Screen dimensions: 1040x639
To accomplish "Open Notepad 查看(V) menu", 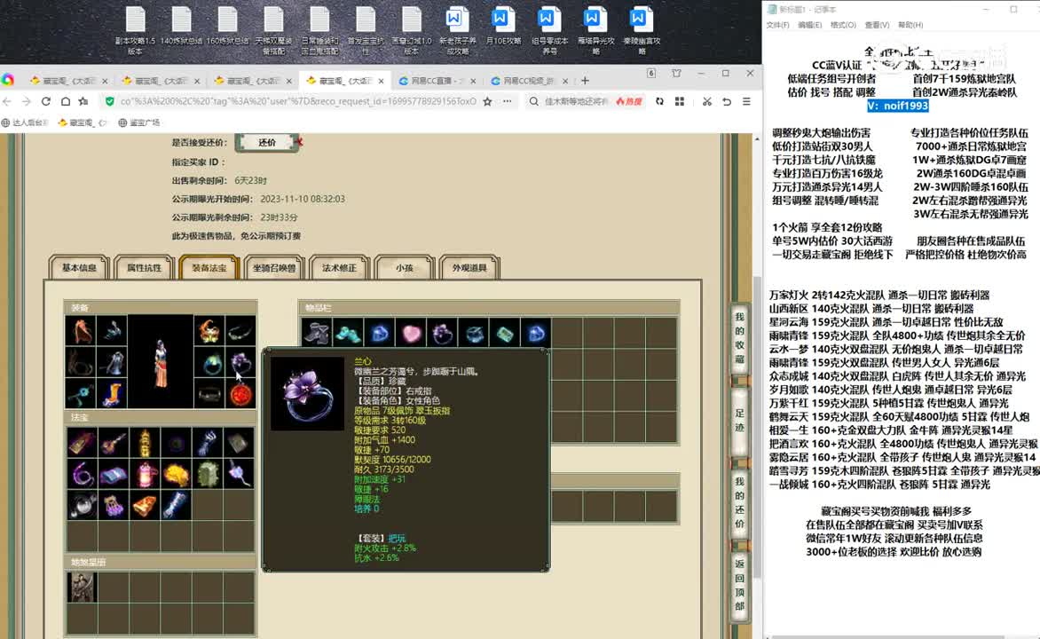I will 876,25.
